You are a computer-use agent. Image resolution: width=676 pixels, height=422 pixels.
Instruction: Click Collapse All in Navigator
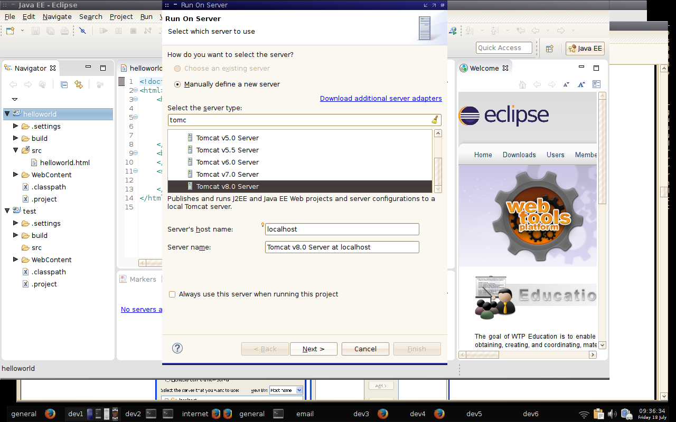point(64,84)
